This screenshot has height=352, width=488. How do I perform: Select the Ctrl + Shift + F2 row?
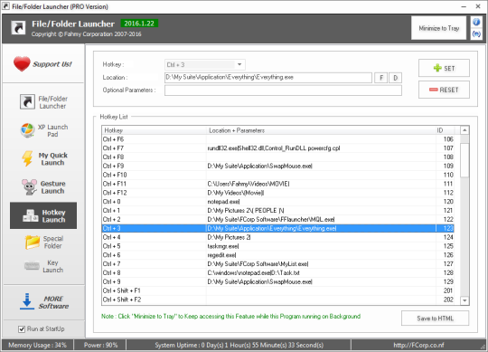(x=278, y=300)
